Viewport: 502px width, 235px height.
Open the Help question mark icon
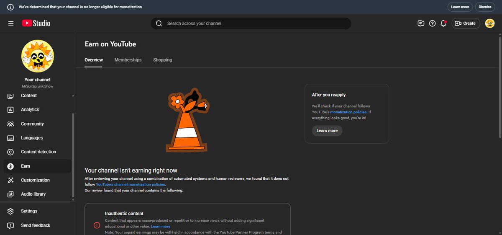(433, 23)
